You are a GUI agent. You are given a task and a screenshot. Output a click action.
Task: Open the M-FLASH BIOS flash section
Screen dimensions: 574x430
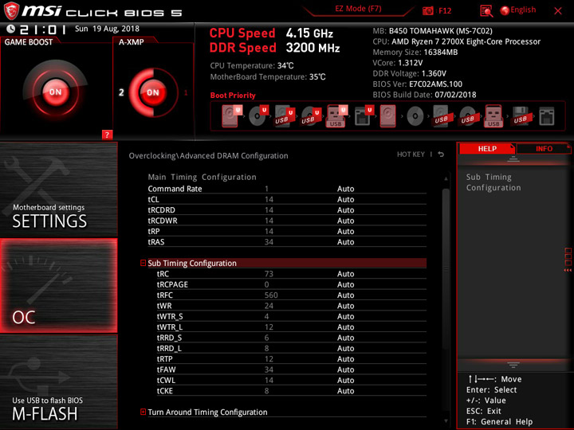(58, 381)
